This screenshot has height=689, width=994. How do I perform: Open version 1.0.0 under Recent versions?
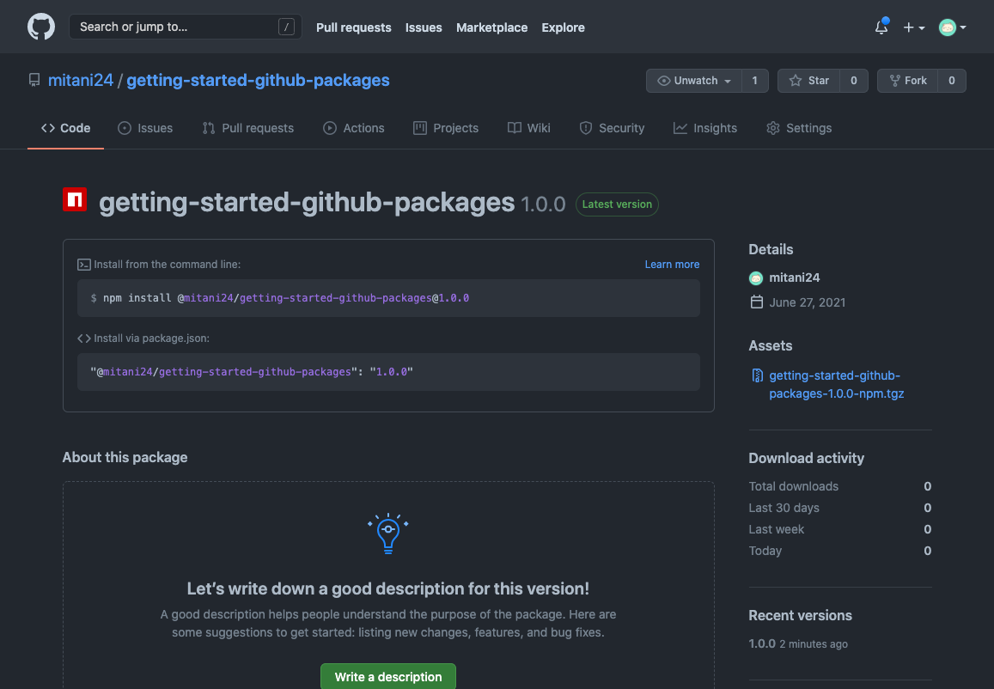click(762, 643)
